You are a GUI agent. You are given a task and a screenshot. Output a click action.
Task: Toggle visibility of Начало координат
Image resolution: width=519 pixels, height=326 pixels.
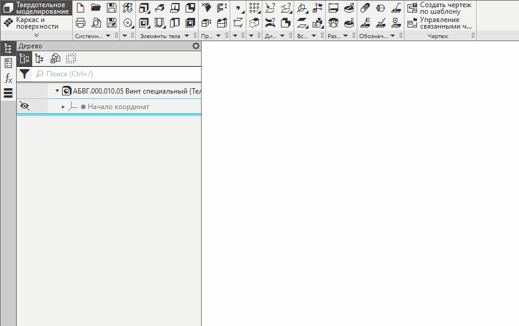point(24,106)
